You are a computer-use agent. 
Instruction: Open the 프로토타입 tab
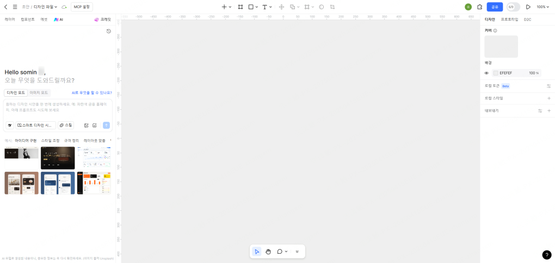tap(509, 20)
